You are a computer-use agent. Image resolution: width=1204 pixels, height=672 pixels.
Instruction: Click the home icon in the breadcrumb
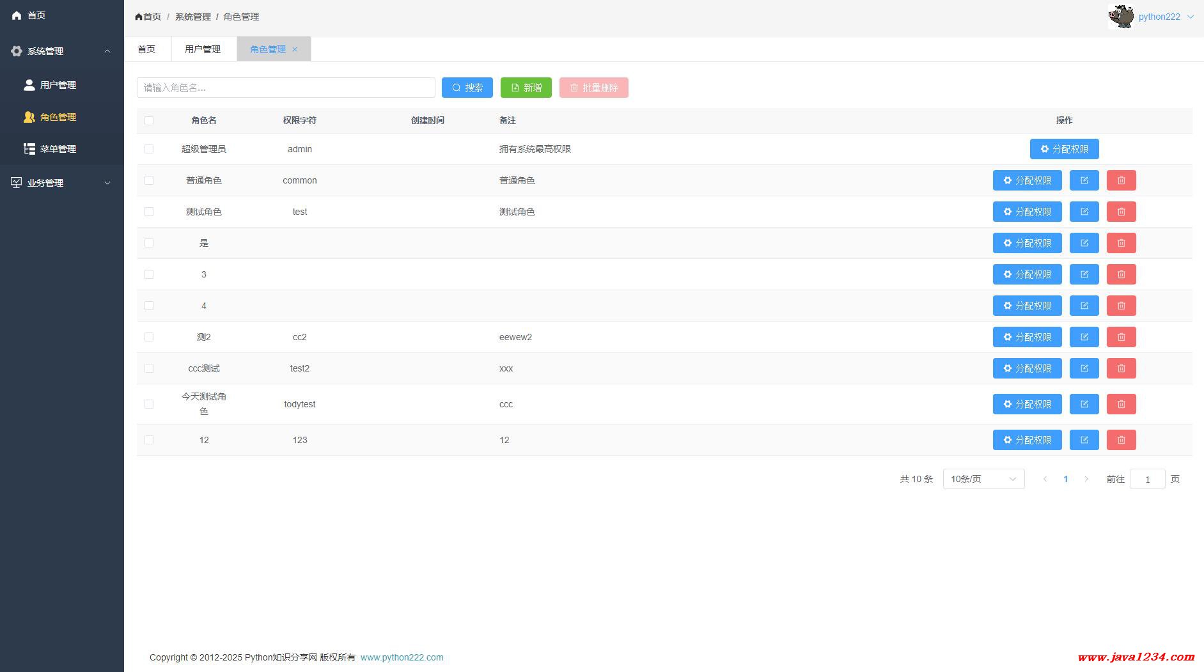pos(139,17)
